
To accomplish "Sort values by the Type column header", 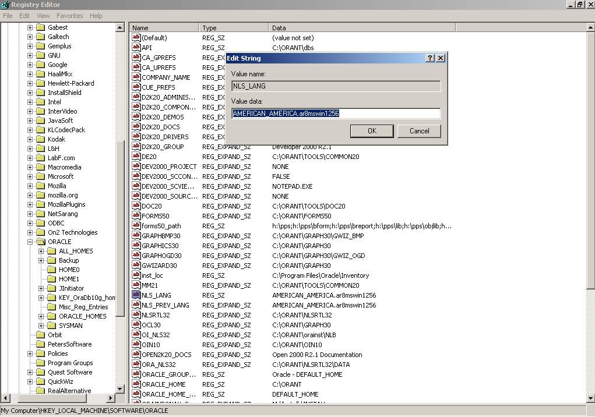I will (234, 28).
